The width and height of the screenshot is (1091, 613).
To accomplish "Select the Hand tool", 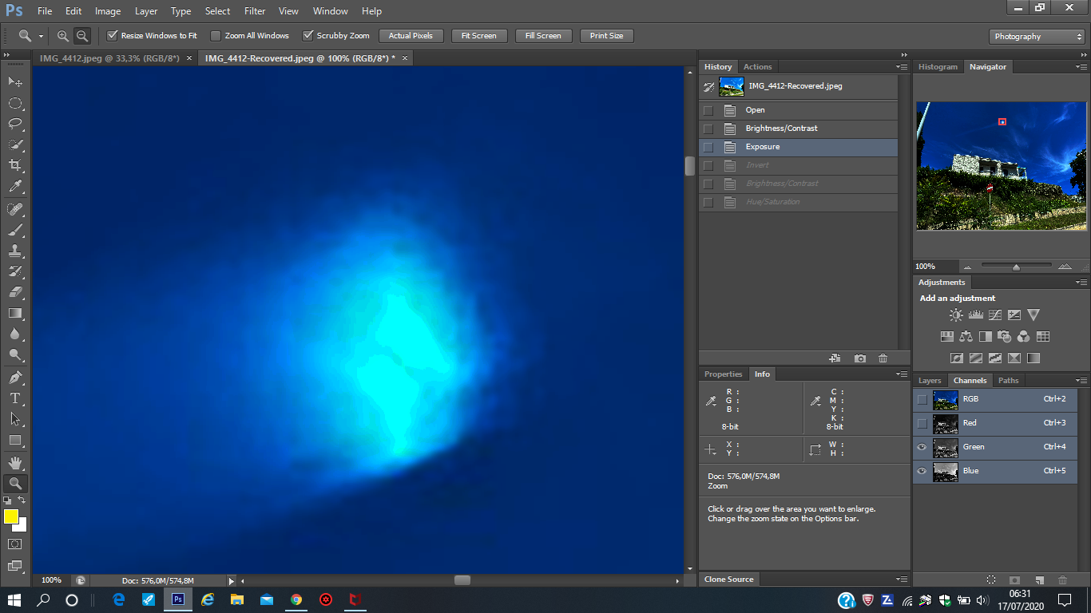I will (x=14, y=462).
